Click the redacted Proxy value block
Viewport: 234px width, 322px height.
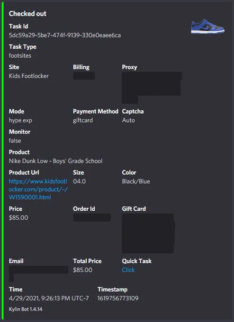pyautogui.click(x=152, y=87)
